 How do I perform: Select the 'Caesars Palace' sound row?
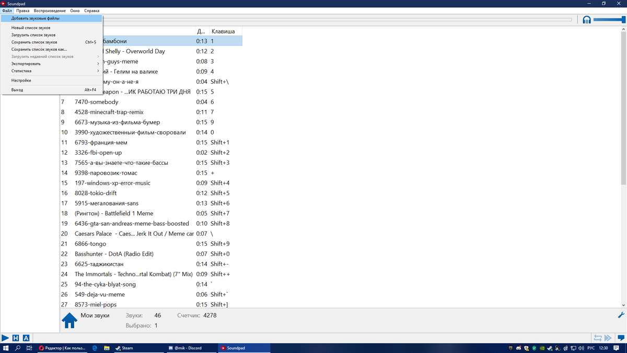coord(151,234)
